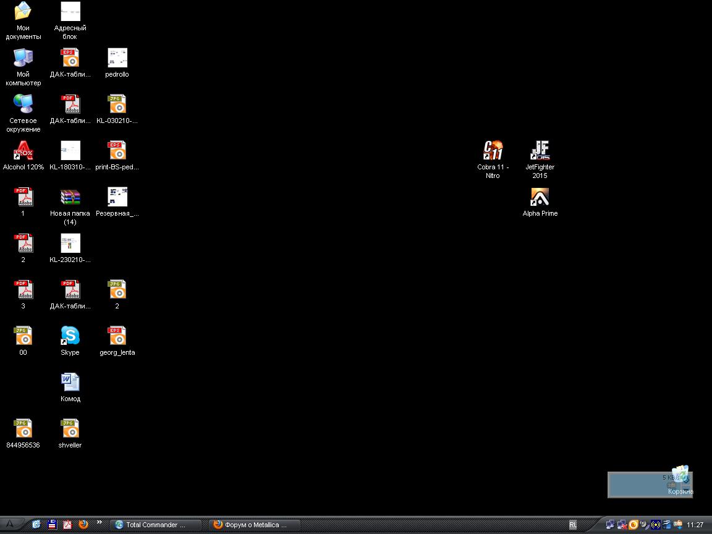Click the RL keyboard language indicator
This screenshot has height=534, width=712.
click(573, 525)
